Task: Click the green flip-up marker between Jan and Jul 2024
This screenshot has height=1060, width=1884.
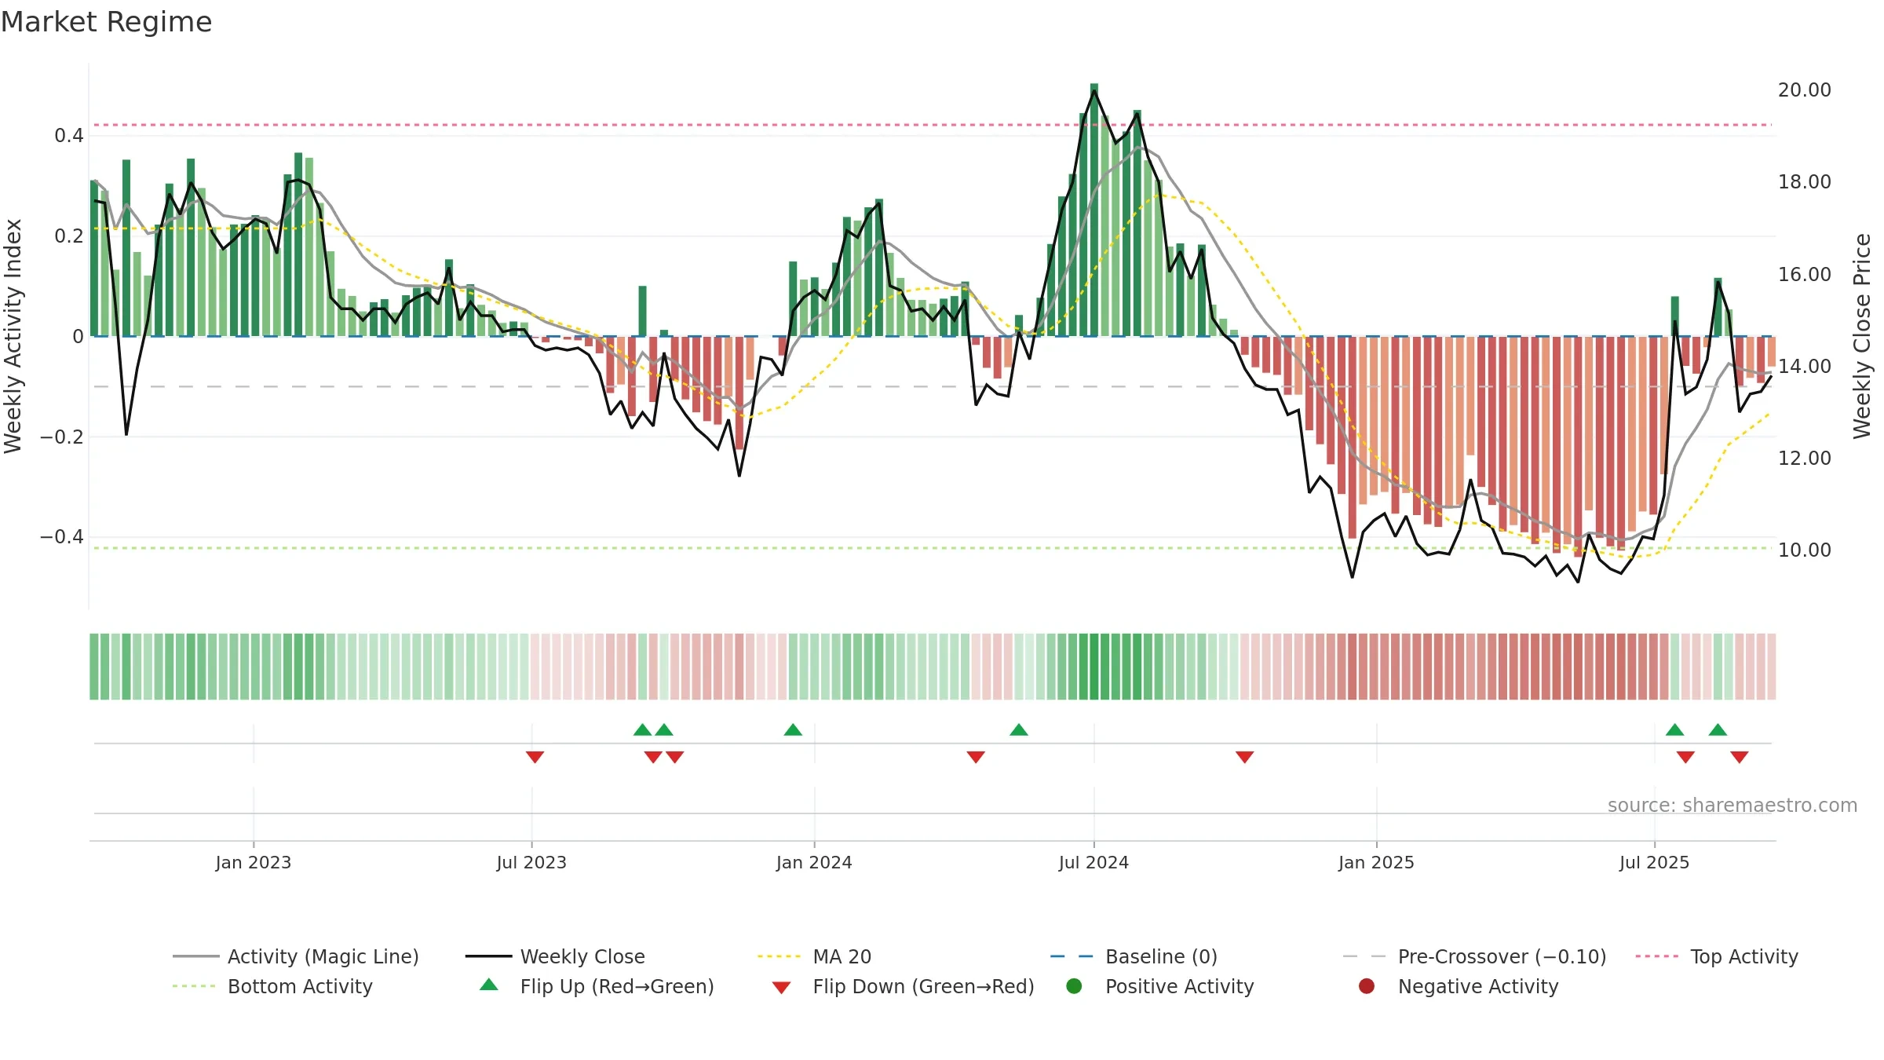Action: point(1019,729)
